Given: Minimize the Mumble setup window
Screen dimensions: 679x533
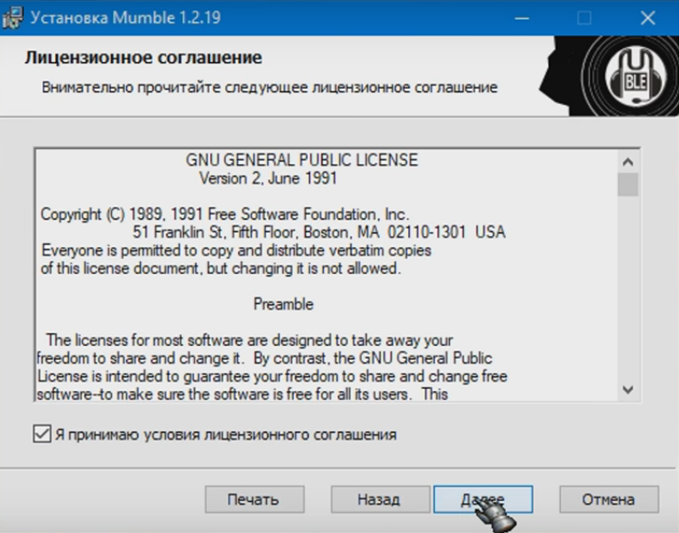Looking at the screenshot, I should [x=522, y=18].
